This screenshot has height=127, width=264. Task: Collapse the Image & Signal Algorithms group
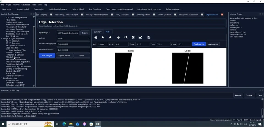tap(2, 39)
